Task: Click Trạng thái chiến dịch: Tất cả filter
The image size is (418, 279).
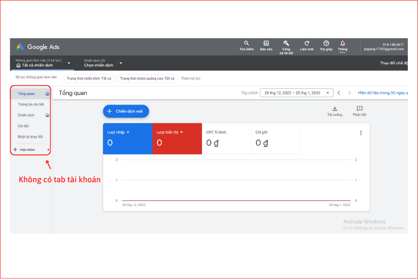Action: 89,79
